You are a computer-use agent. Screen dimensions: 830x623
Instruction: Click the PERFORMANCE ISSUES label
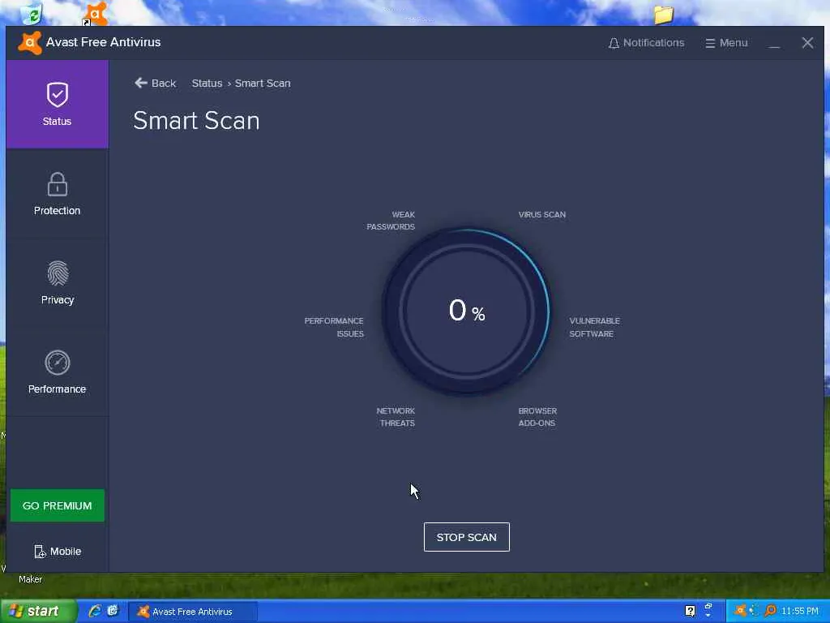pyautogui.click(x=334, y=328)
